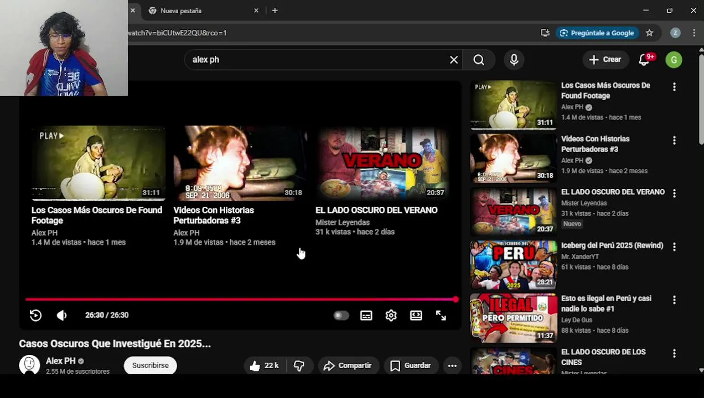Image resolution: width=704 pixels, height=398 pixels.
Task: Click the install/cast icon in address bar
Action: pos(545,33)
